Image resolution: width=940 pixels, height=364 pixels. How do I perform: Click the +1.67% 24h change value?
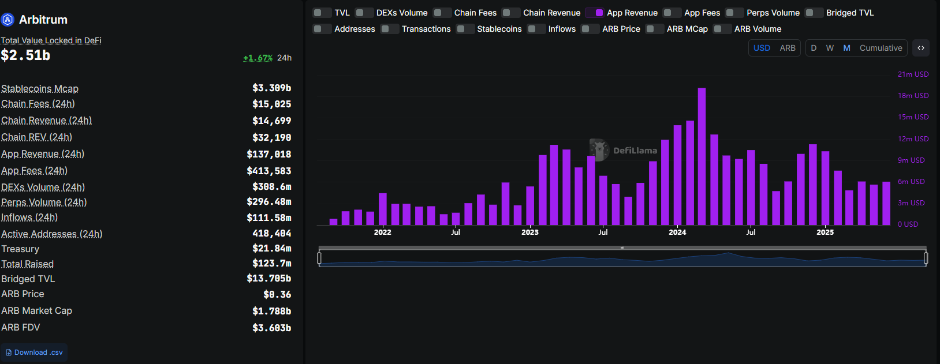258,58
